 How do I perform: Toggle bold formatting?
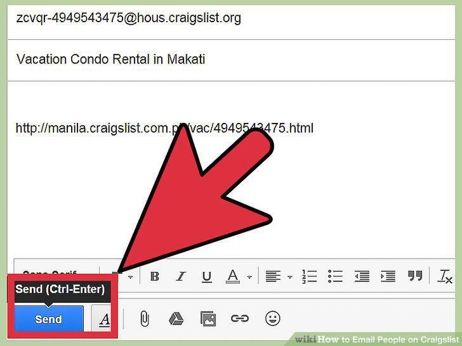tap(155, 276)
